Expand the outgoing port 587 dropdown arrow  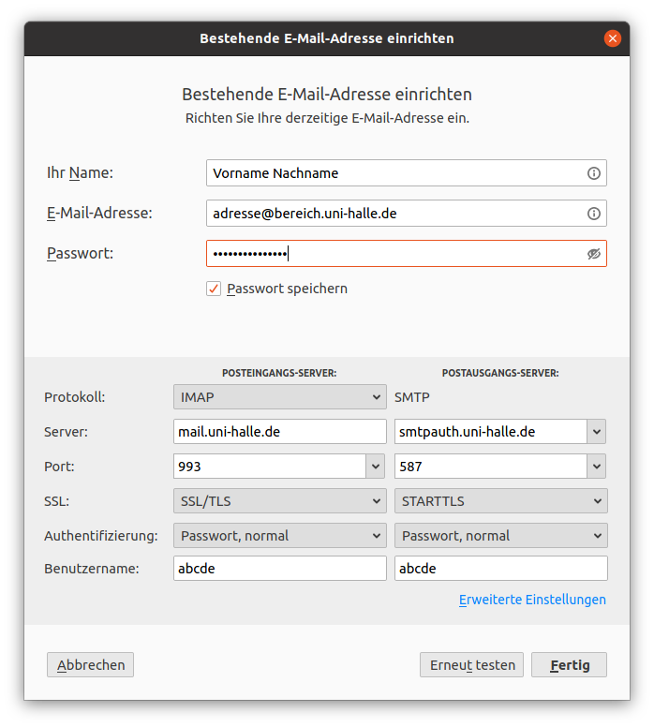[597, 467]
